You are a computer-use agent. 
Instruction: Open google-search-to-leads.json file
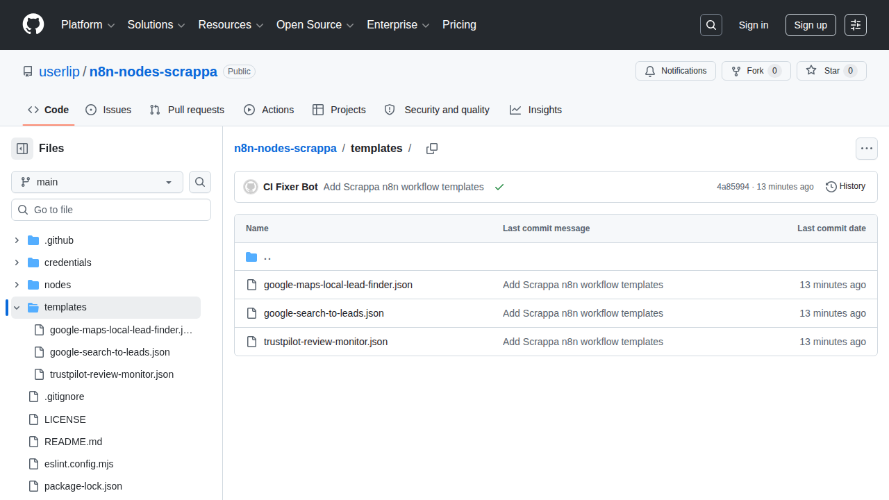[x=323, y=313]
